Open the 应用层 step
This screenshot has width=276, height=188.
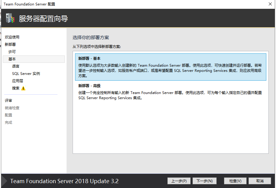tap(18, 81)
